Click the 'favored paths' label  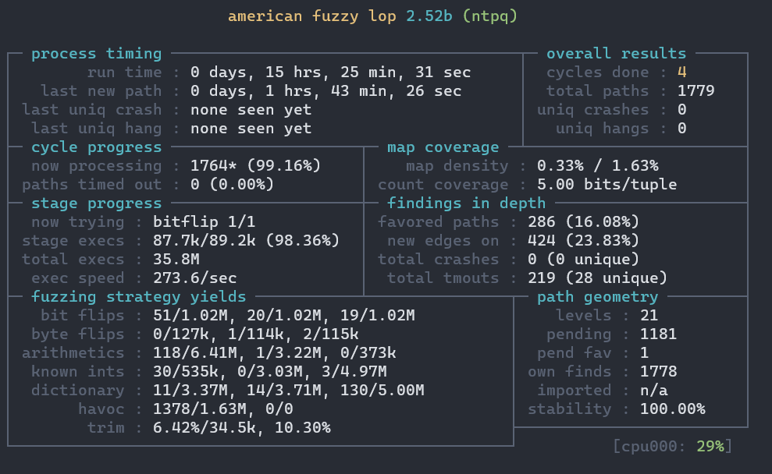[x=438, y=221]
